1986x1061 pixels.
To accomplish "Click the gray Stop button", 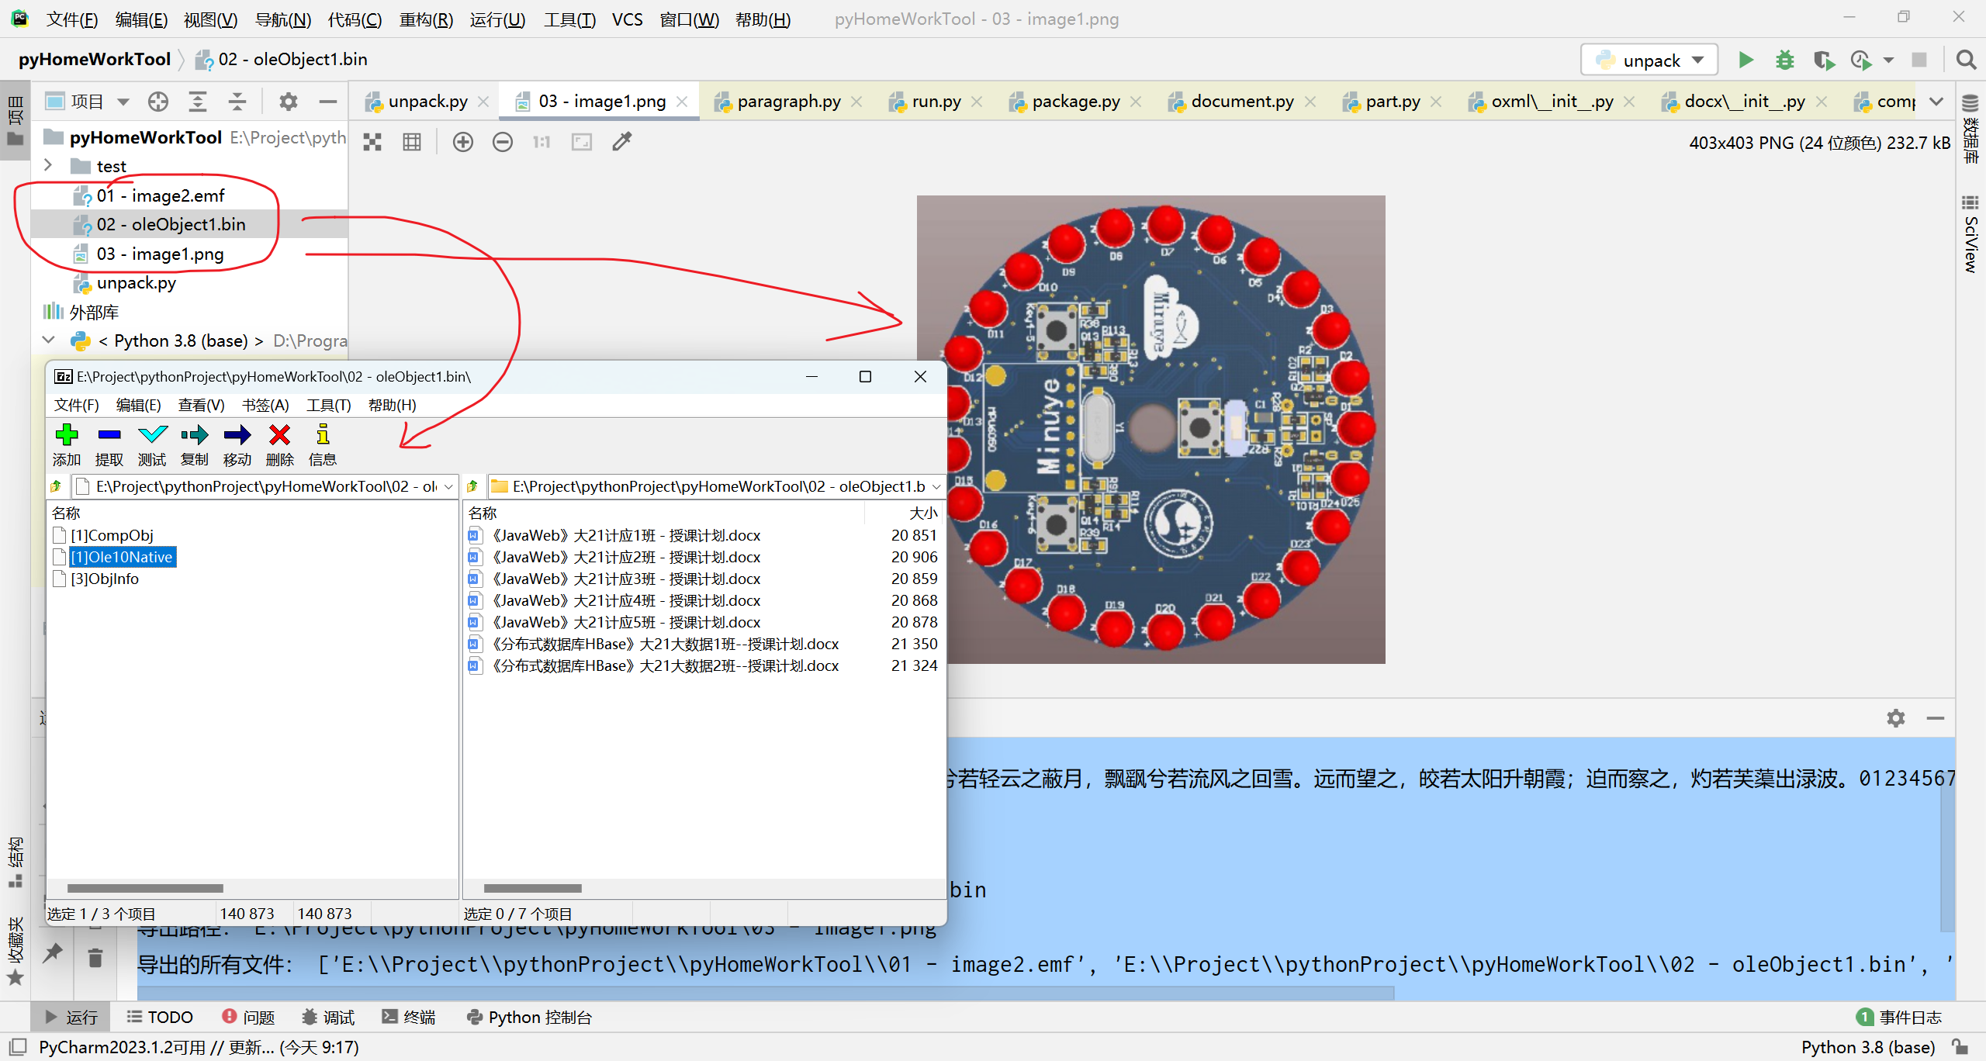I will click(1919, 60).
